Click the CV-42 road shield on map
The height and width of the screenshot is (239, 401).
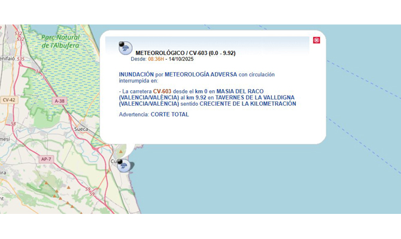(x=8, y=100)
